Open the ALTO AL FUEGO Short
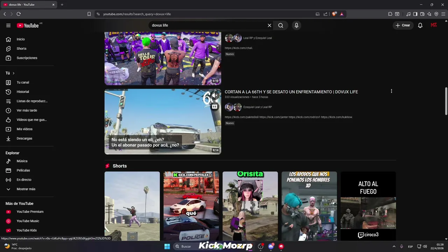This screenshot has height=252, width=448. click(368, 206)
